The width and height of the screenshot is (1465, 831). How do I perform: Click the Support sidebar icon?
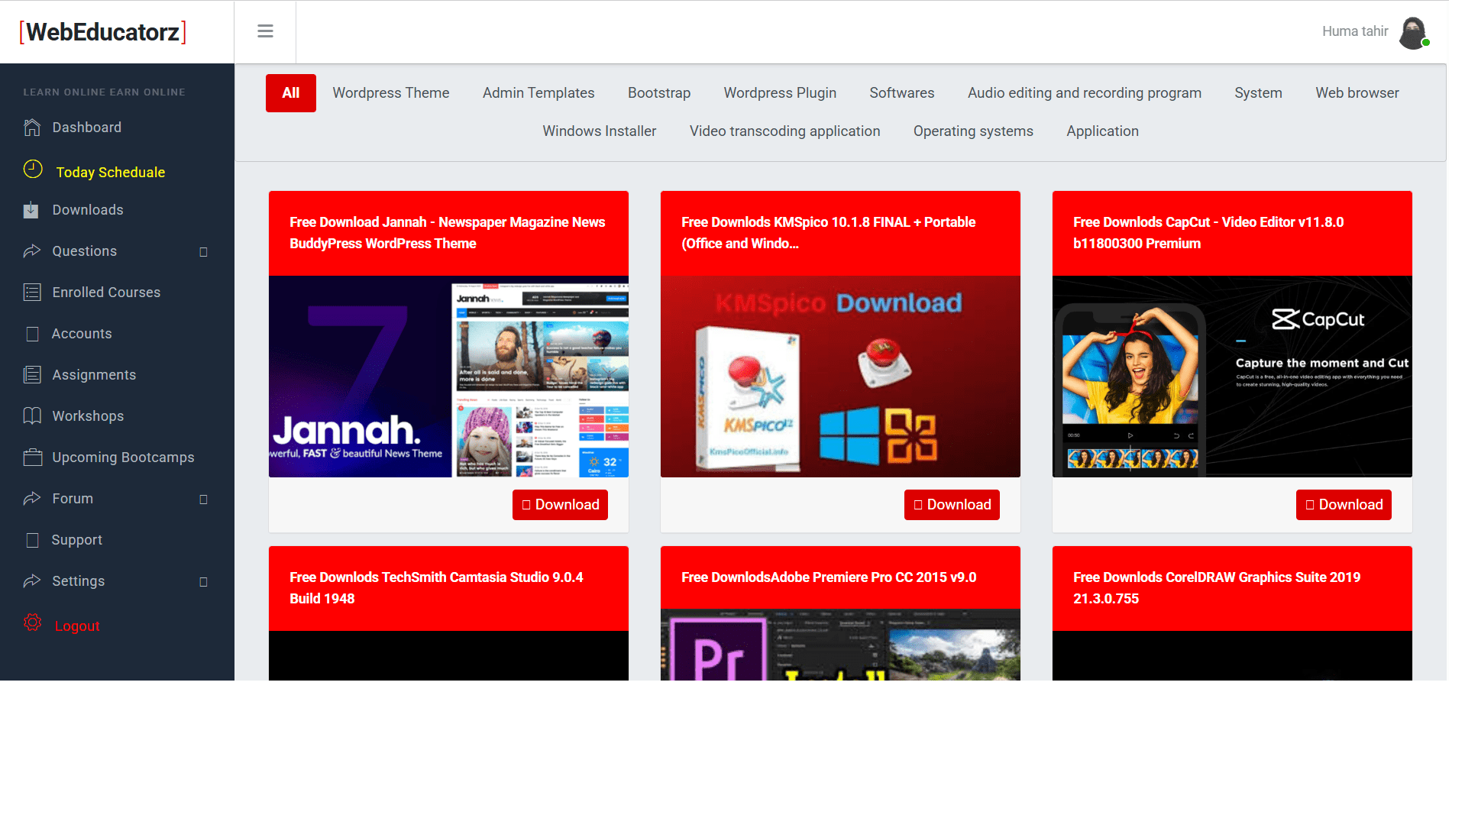[32, 540]
